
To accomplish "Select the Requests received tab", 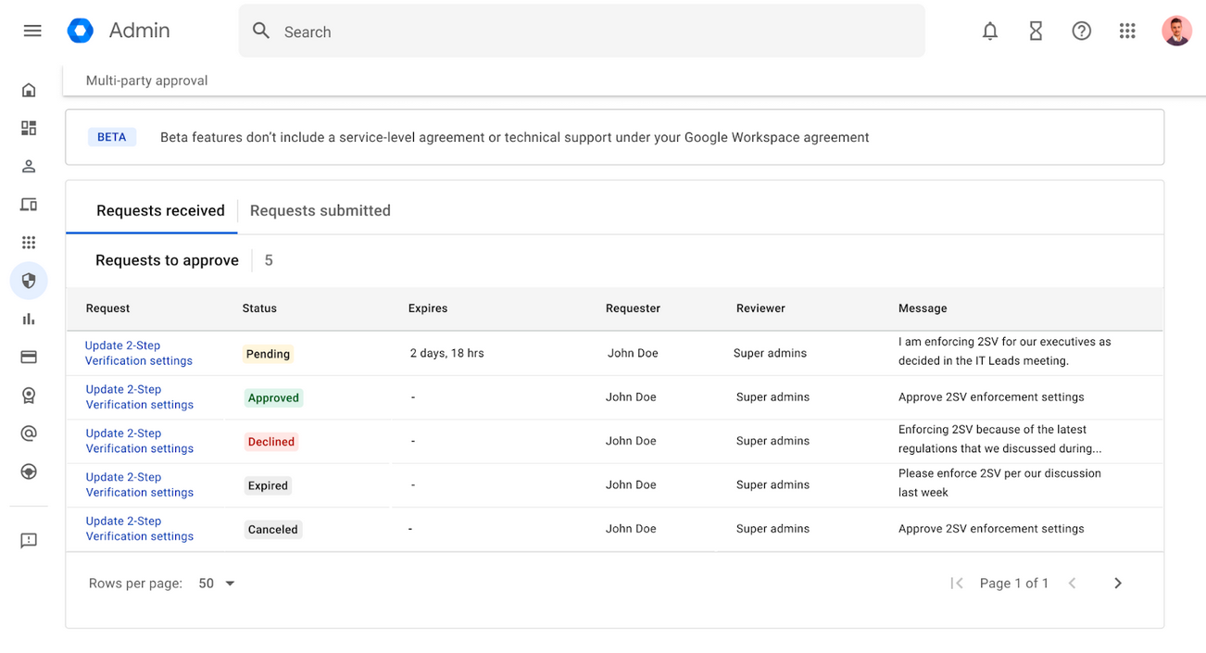I will [159, 210].
